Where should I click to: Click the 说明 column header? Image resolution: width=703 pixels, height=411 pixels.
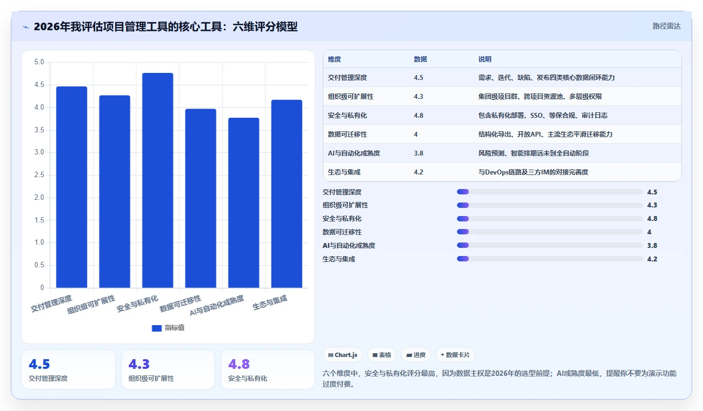(485, 59)
